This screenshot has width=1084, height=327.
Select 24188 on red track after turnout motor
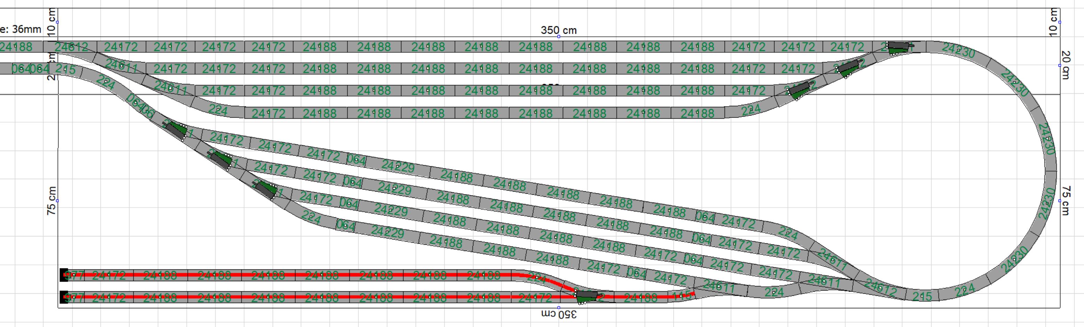pyautogui.click(x=640, y=297)
